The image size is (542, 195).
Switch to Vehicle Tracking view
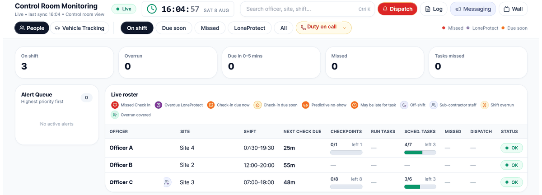pyautogui.click(x=79, y=28)
